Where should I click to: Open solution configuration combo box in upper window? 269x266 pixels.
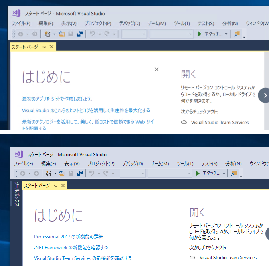[134, 34]
